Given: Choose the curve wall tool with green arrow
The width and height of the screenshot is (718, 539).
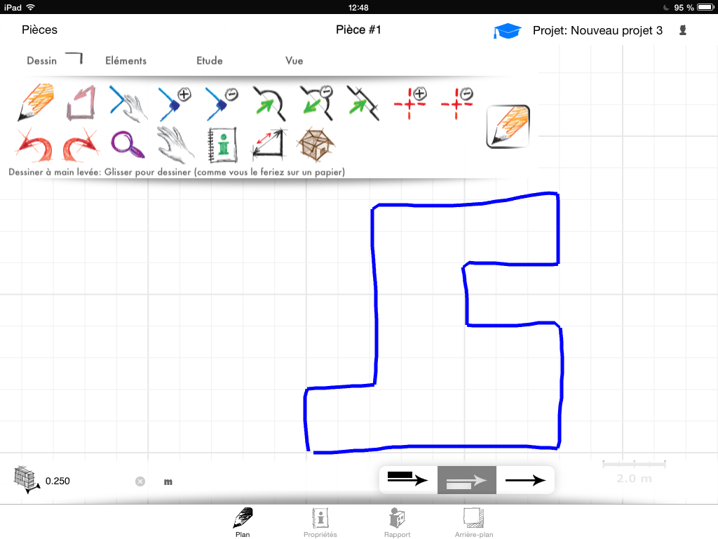Looking at the screenshot, I should coord(269,104).
